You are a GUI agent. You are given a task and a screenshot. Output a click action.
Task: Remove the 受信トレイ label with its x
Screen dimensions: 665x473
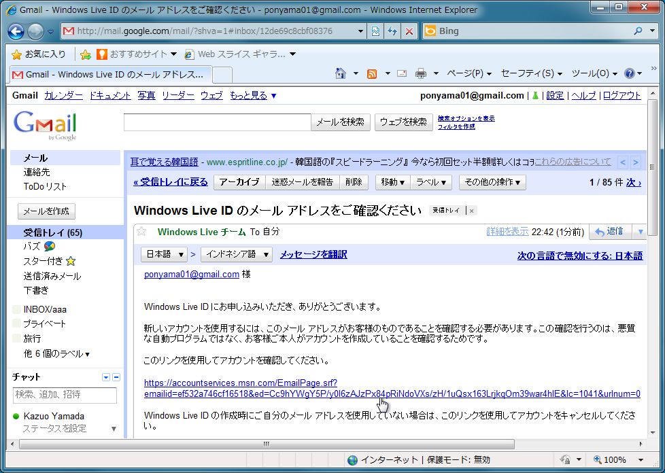point(472,211)
